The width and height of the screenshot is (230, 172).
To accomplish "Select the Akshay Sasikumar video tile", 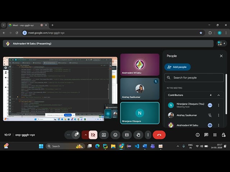I will 140,89.
